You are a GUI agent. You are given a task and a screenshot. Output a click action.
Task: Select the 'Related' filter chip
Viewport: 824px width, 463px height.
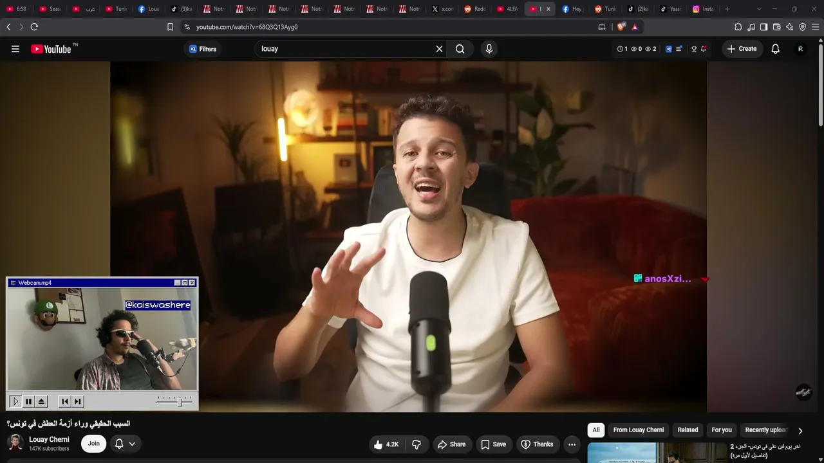(688, 430)
